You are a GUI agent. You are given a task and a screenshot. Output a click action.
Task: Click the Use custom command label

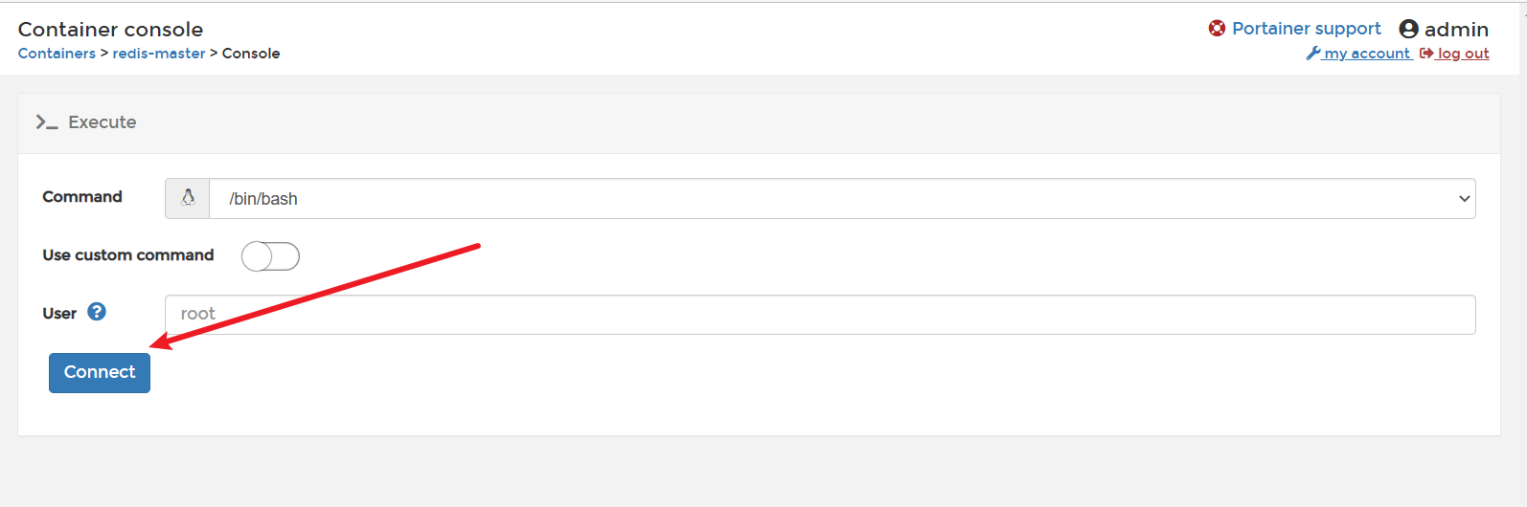[x=128, y=255]
